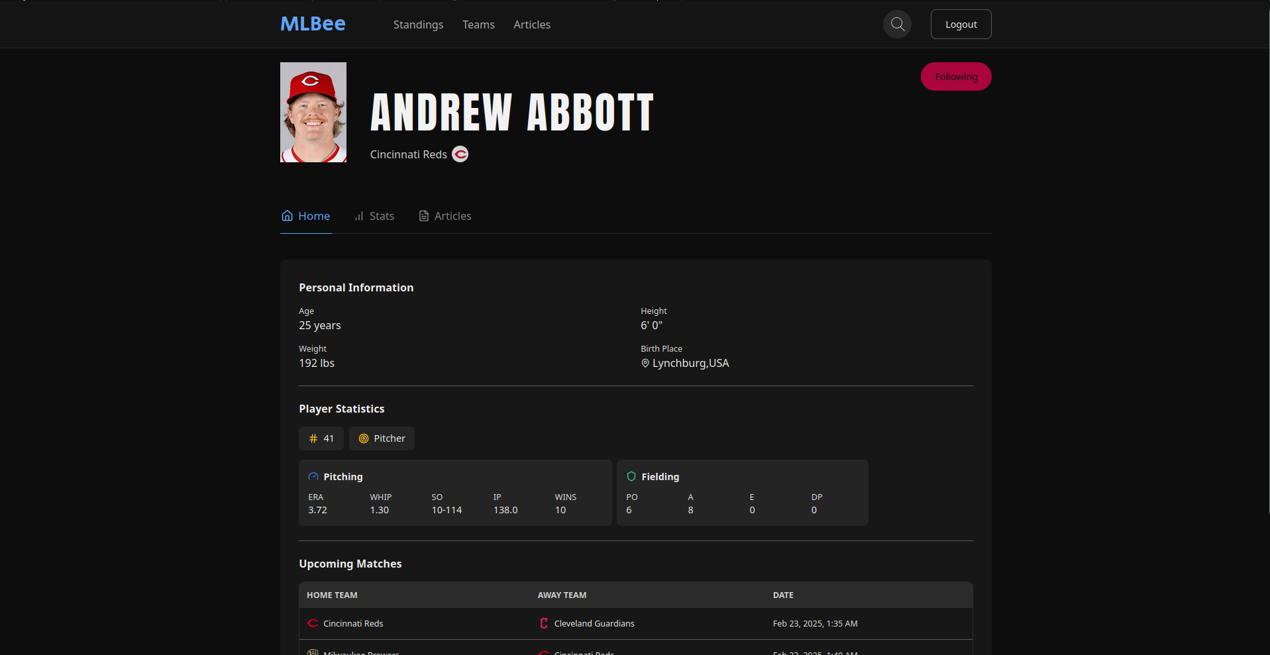Open the Standings menu item
This screenshot has width=1270, height=655.
pyautogui.click(x=418, y=25)
